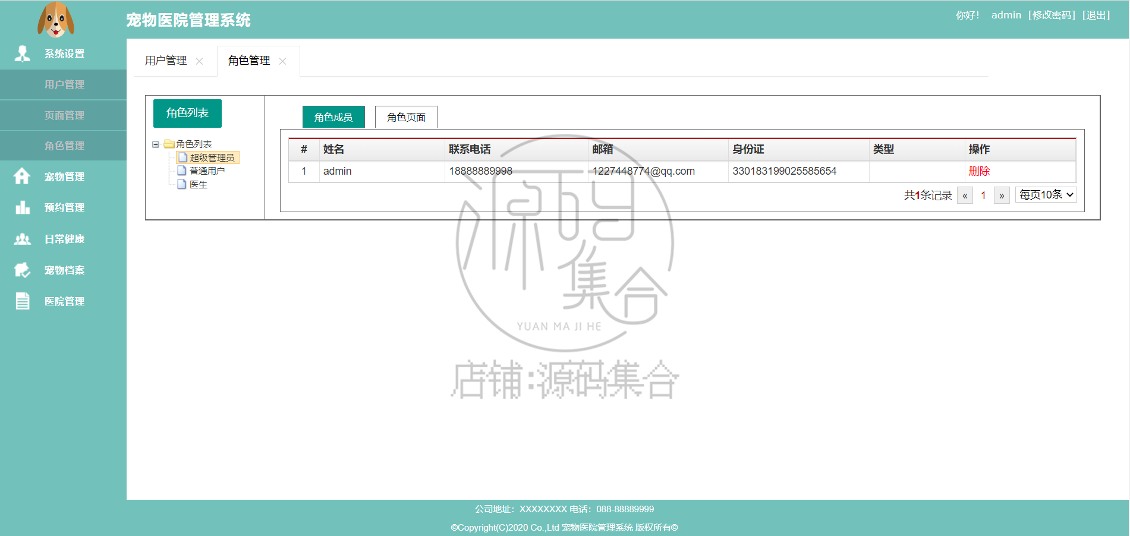The height and width of the screenshot is (536, 1130).
Task: Close the 角色管理 tab
Action: 282,61
